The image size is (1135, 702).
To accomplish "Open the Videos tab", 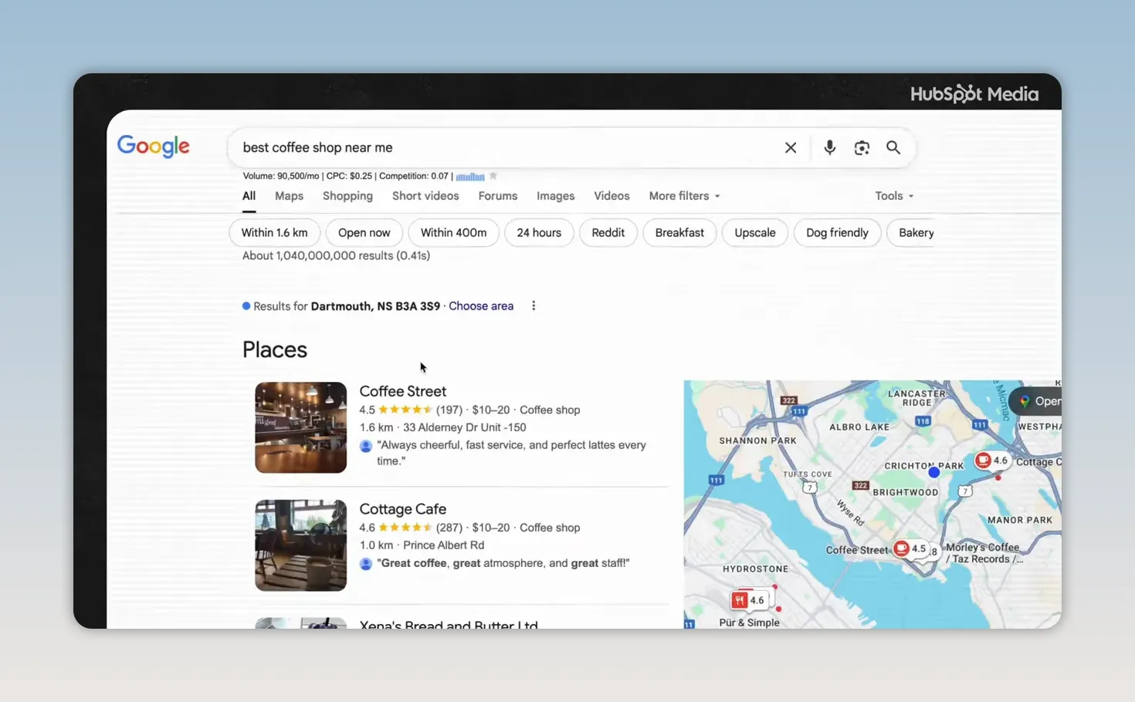I will coord(612,196).
